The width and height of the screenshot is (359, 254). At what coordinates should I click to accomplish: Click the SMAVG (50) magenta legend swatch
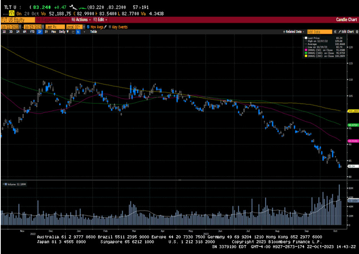pyautogui.click(x=305, y=50)
